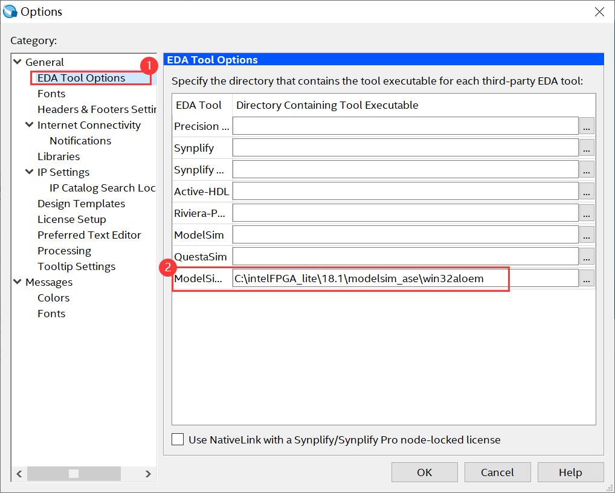
Task: Collapse the General category arrow
Action: pos(18,62)
